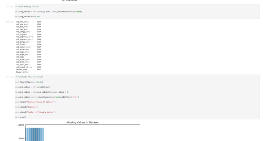Select the koi_teq_err1 output row
This screenshot has width=263, height=141.
(28, 27)
